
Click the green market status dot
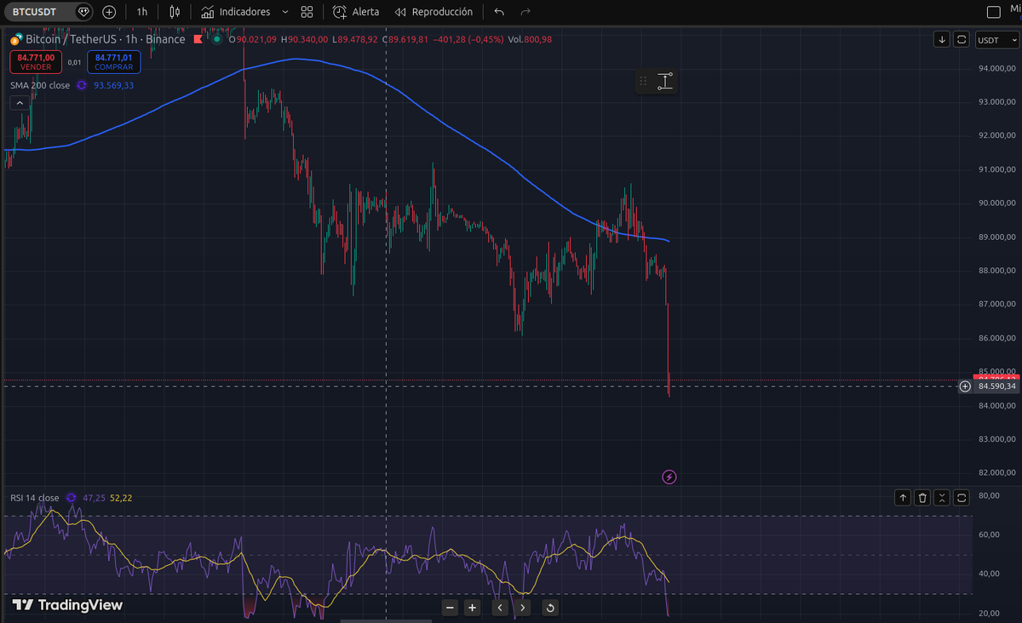pos(218,39)
